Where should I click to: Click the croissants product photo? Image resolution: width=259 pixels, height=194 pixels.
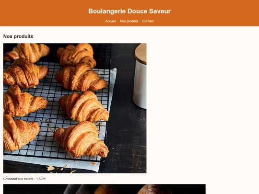(x=75, y=108)
